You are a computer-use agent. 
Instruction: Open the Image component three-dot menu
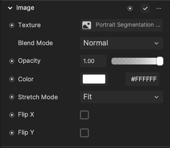pyautogui.click(x=159, y=8)
